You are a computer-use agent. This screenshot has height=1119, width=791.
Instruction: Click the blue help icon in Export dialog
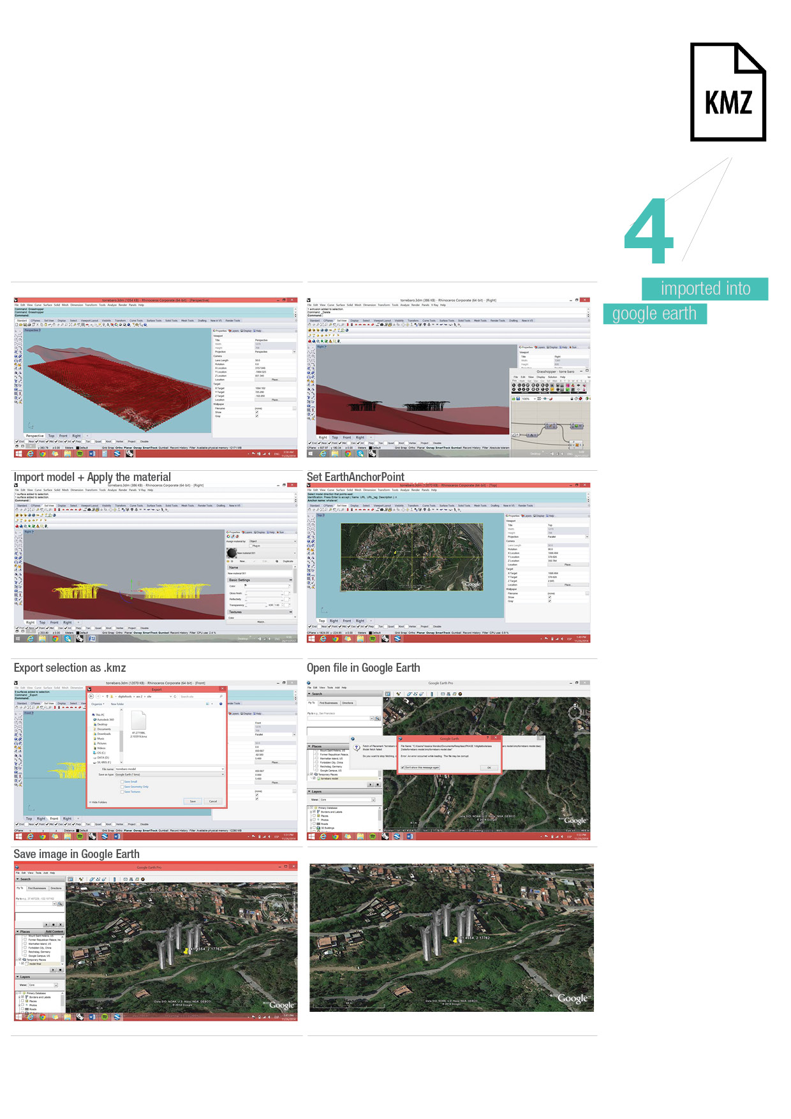click(x=221, y=704)
